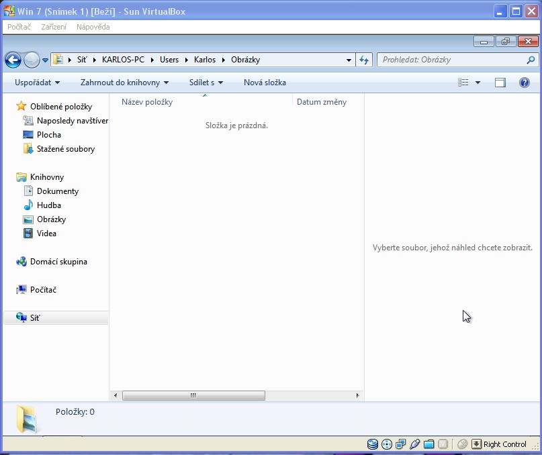
Task: Restore down the inner Explorer window
Action: coord(506,42)
